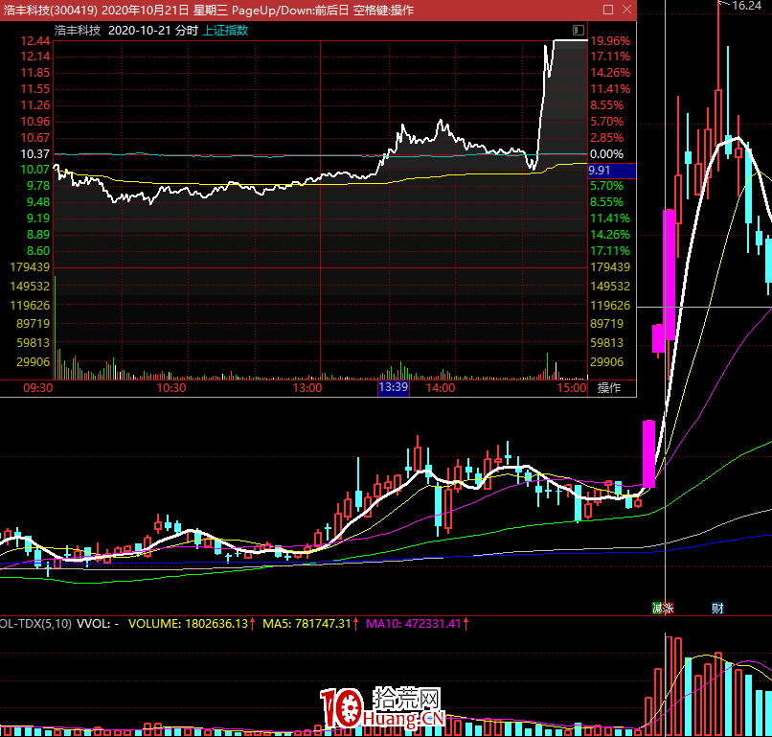Click the 13:00 time axis label
The width and height of the screenshot is (772, 737).
pos(307,388)
